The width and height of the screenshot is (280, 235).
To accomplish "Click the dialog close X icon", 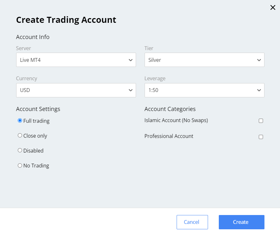I will tap(273, 7).
